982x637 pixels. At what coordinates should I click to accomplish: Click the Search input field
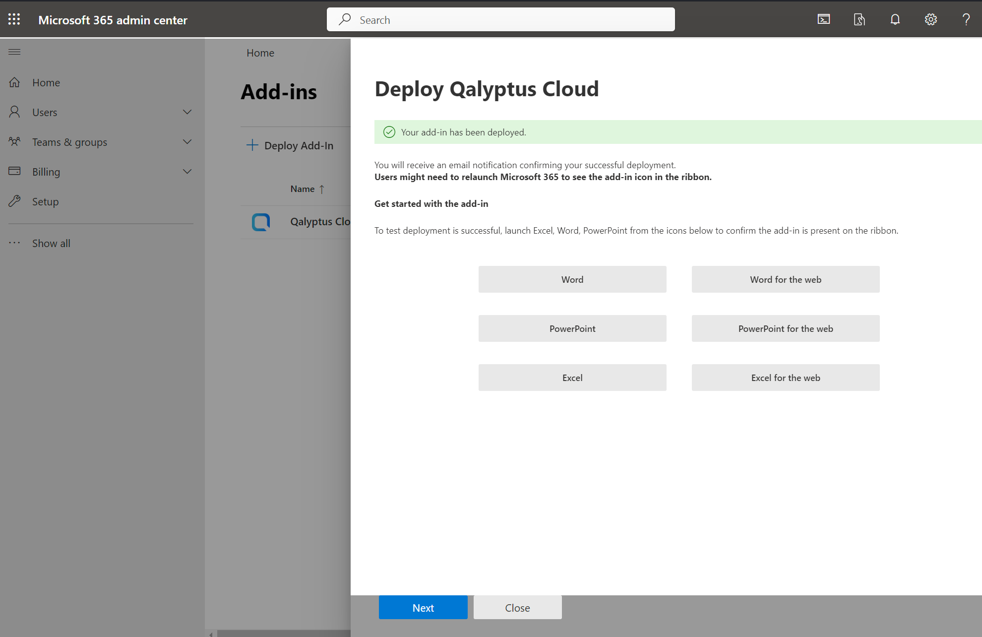500,19
